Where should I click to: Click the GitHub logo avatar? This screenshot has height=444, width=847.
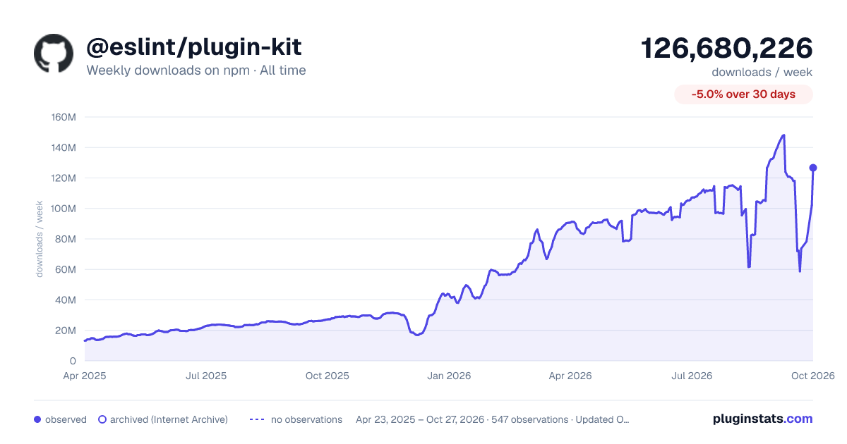pos(54,54)
